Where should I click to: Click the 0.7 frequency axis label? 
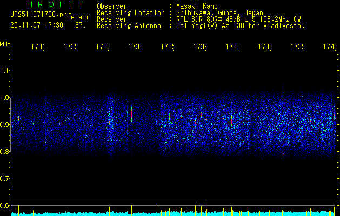[x=4, y=179]
